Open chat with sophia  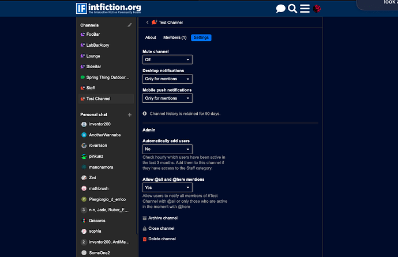coord(106,231)
